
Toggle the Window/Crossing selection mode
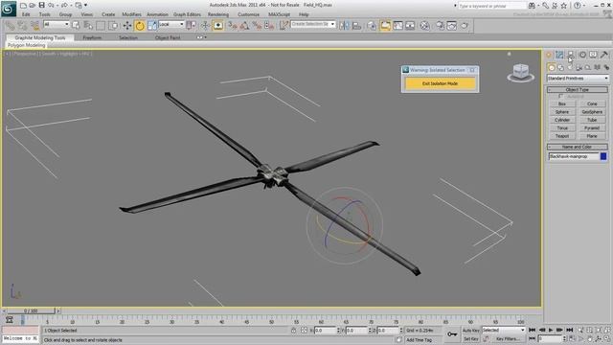pyautogui.click(x=113, y=26)
